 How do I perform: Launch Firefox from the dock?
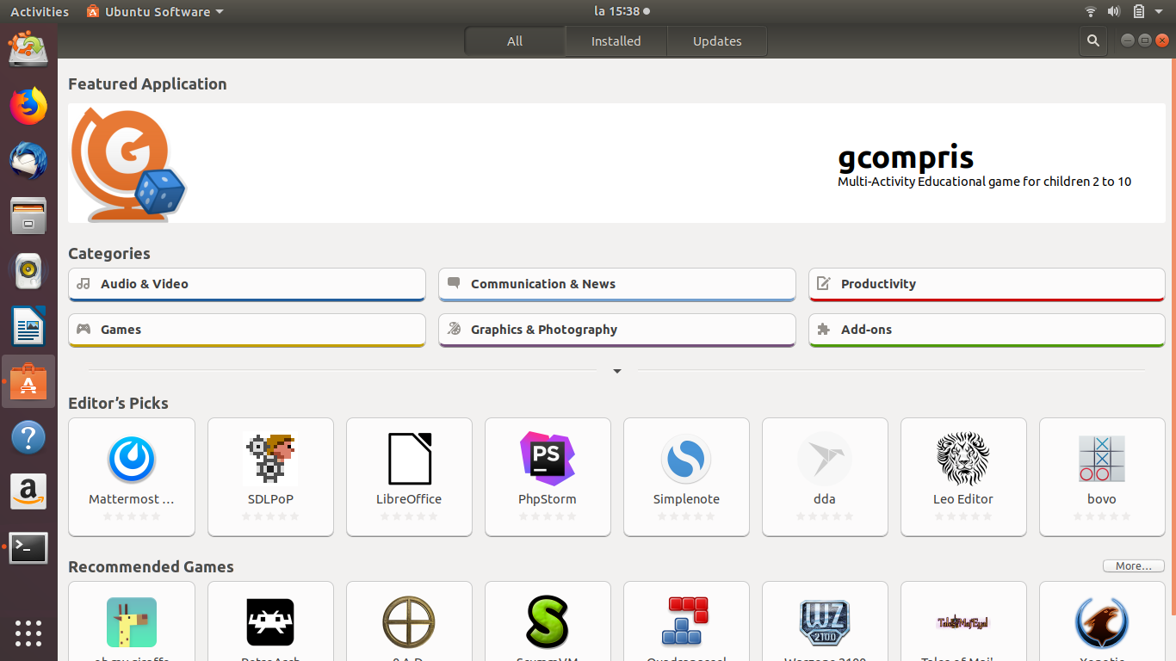pyautogui.click(x=28, y=106)
